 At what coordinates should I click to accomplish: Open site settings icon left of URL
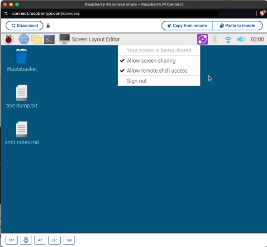click(5, 14)
